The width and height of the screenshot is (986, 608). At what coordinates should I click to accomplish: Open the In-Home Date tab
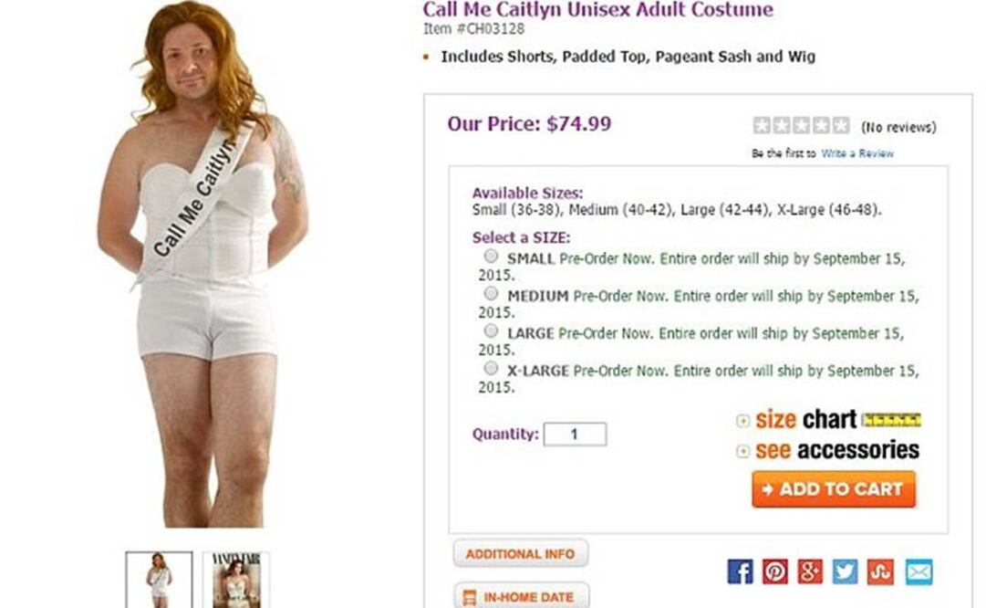pos(520,597)
